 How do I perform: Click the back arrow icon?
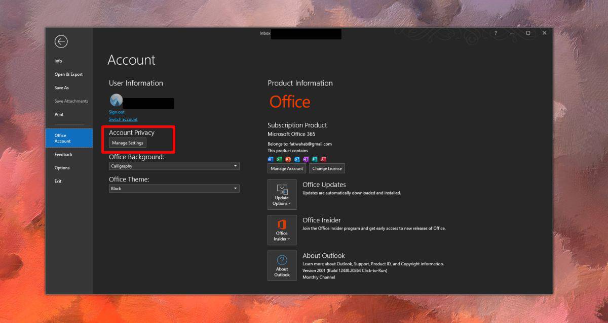(x=61, y=41)
